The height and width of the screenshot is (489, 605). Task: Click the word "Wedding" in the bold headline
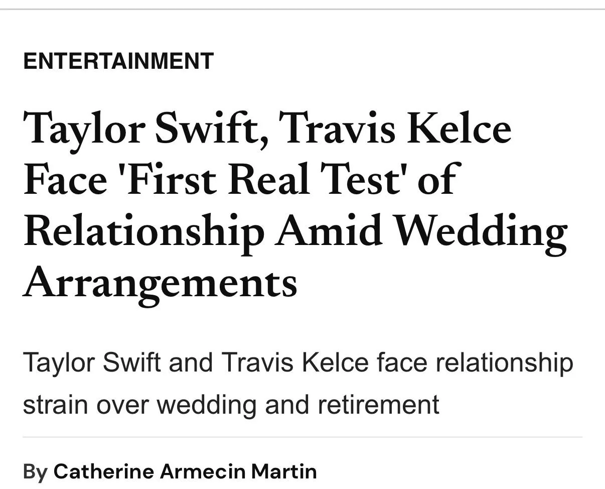pos(481,232)
